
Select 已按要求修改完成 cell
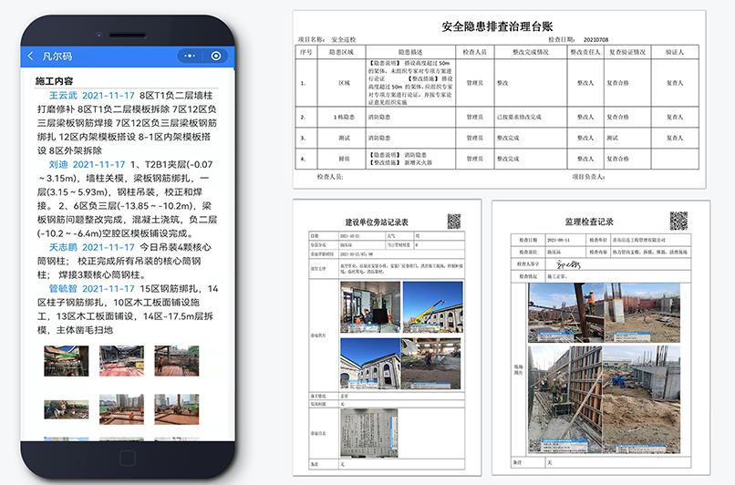pyautogui.click(x=531, y=118)
